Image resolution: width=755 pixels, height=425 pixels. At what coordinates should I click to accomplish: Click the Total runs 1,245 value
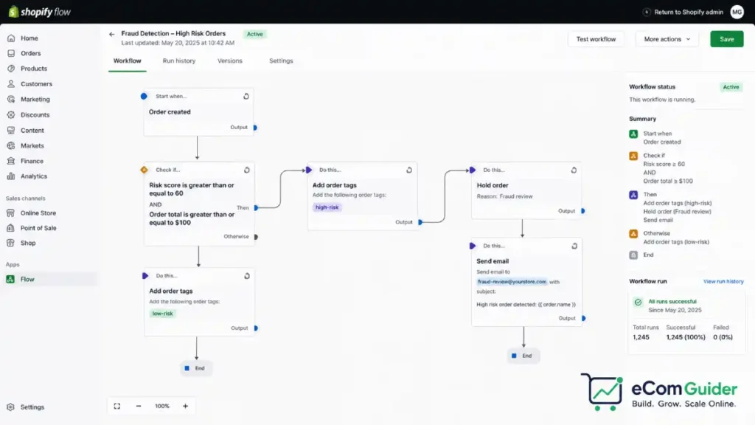click(x=641, y=337)
